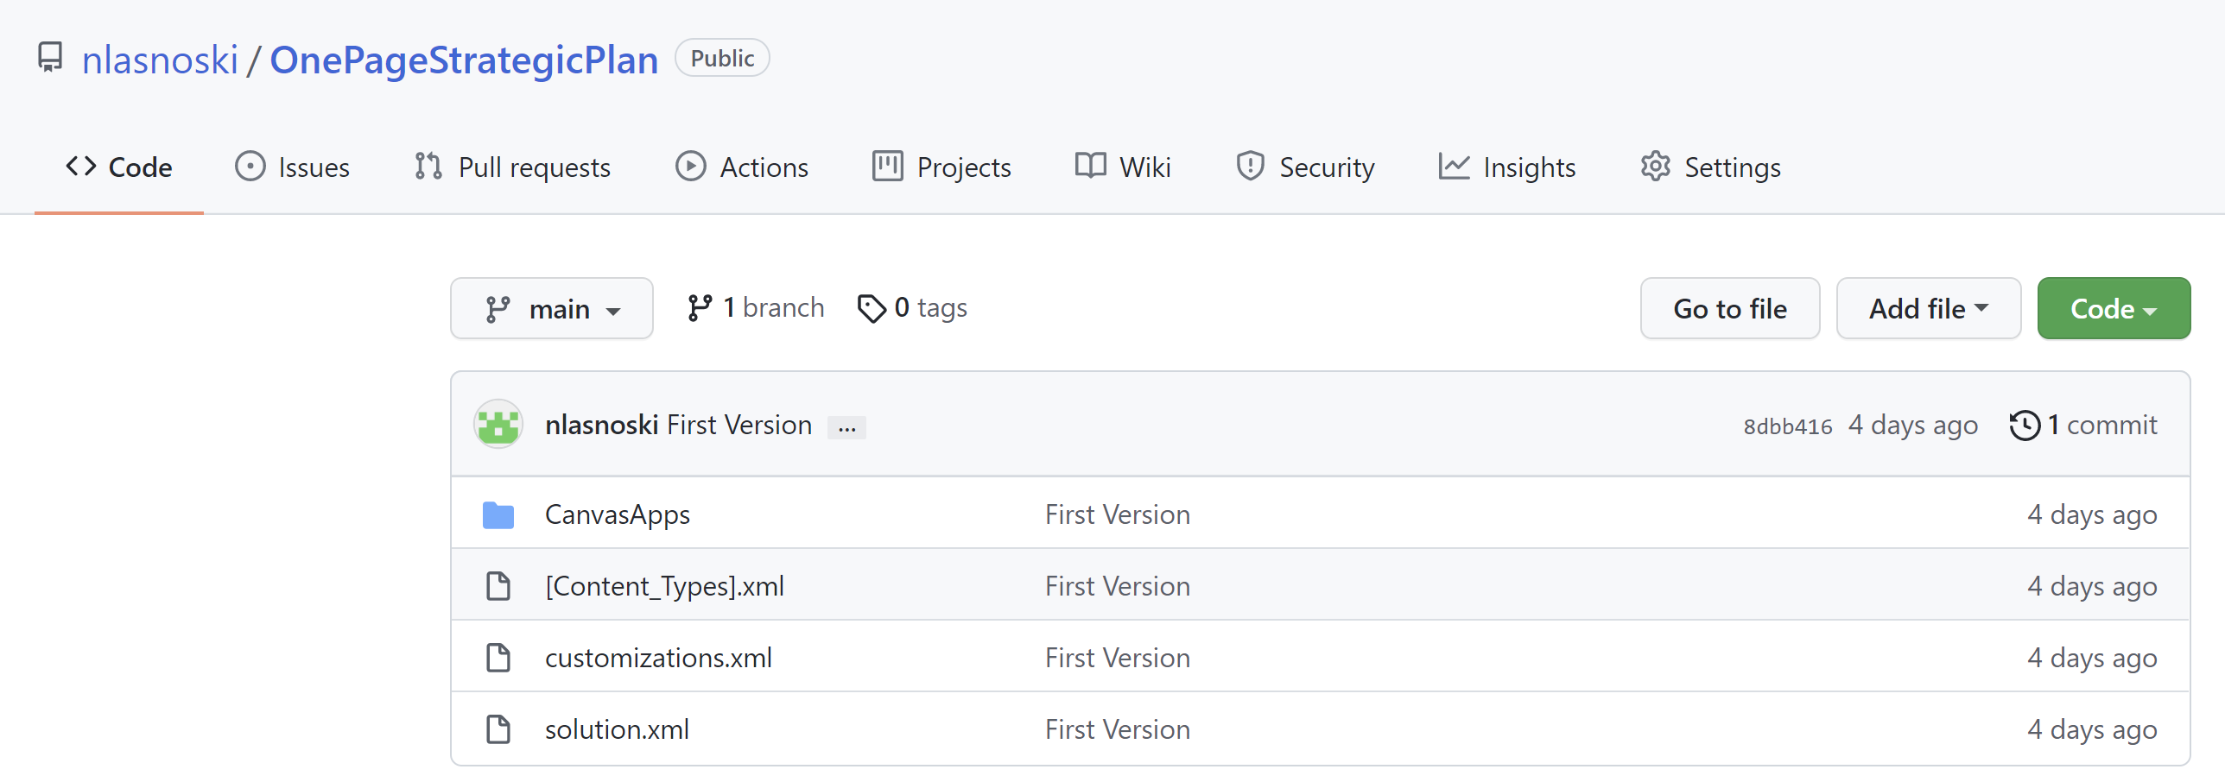The width and height of the screenshot is (2225, 782).
Task: Click the file icon for customizations.xml
Action: 498,658
